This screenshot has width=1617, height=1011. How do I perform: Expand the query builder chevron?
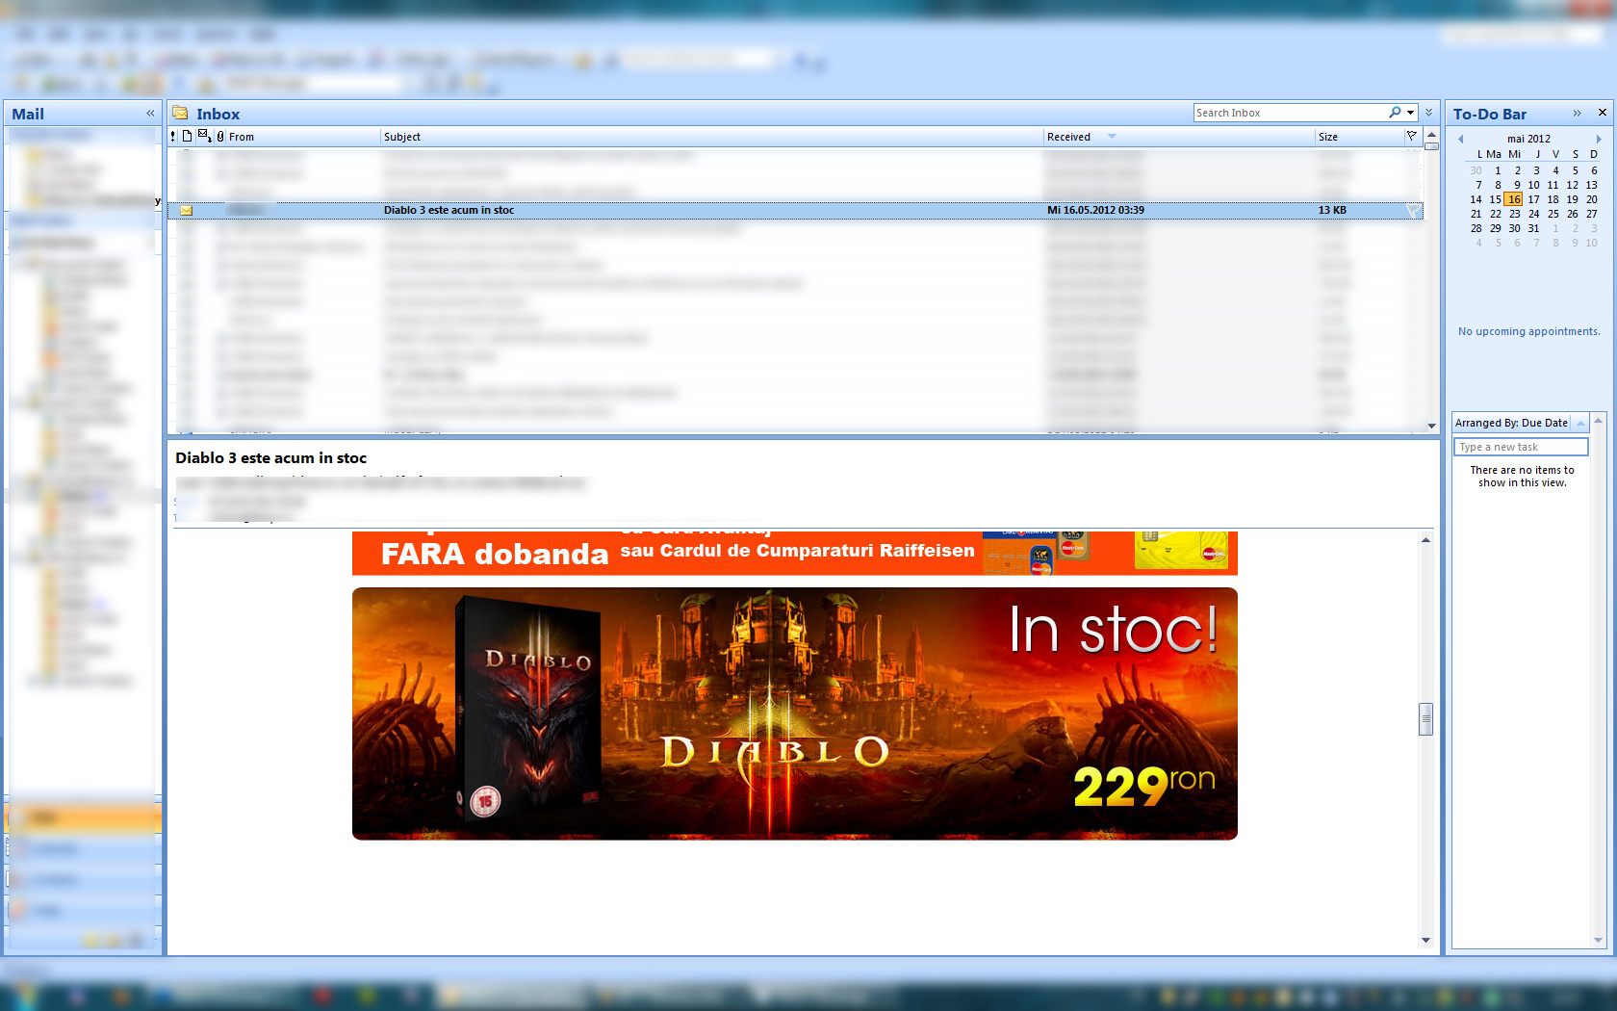point(1428,113)
